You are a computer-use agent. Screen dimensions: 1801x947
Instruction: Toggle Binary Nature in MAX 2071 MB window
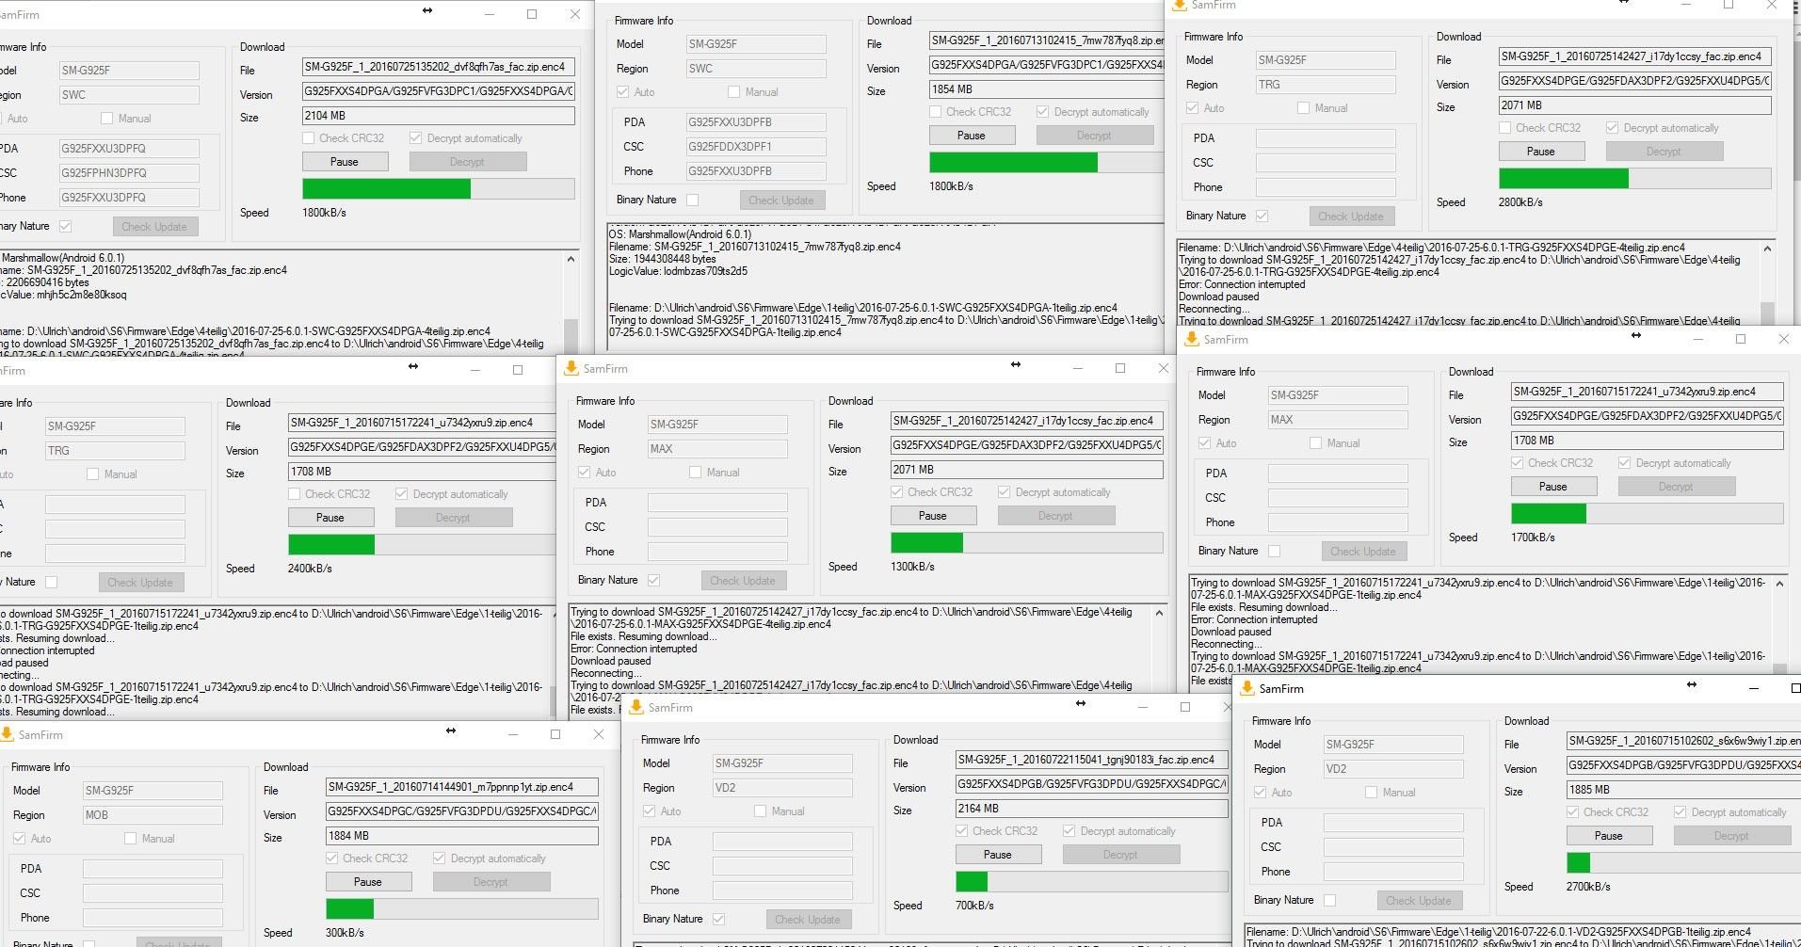[654, 580]
